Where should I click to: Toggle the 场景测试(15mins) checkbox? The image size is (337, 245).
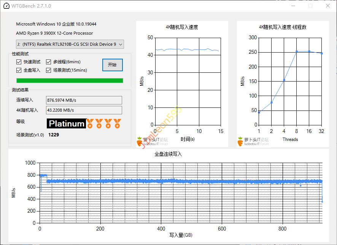pos(49,70)
